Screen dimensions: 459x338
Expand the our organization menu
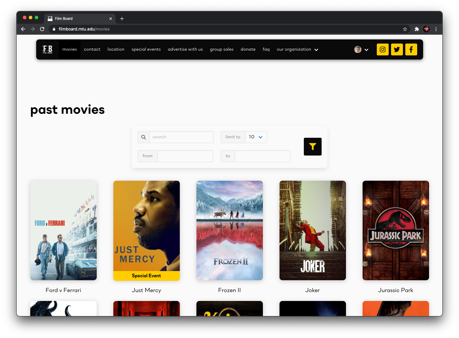(x=297, y=49)
